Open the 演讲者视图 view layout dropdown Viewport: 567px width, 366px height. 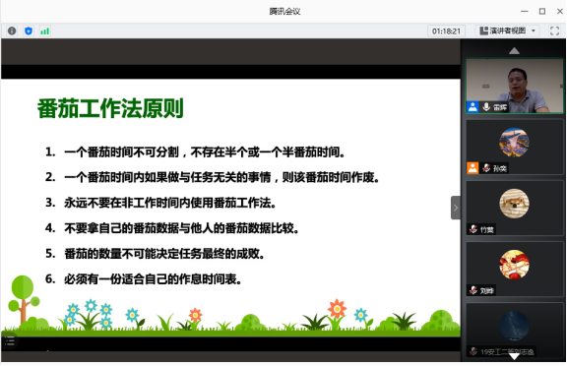[x=507, y=31]
